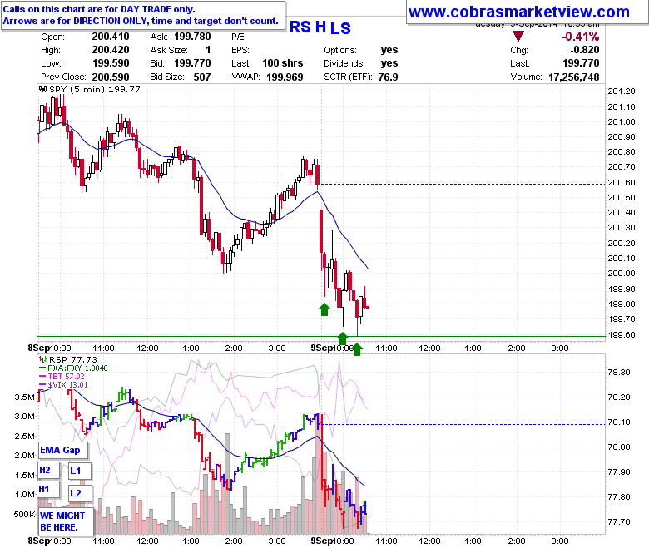Image resolution: width=649 pixels, height=548 pixels.
Task: Click the 200.60 price axis label
Action: (x=622, y=182)
